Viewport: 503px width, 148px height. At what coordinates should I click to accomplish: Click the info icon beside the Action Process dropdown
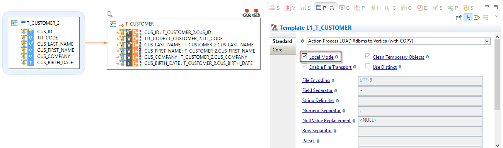(302, 41)
